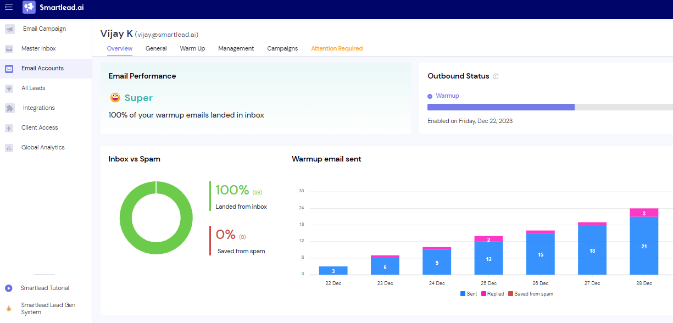Open Integrations puzzle piece icon

point(9,108)
